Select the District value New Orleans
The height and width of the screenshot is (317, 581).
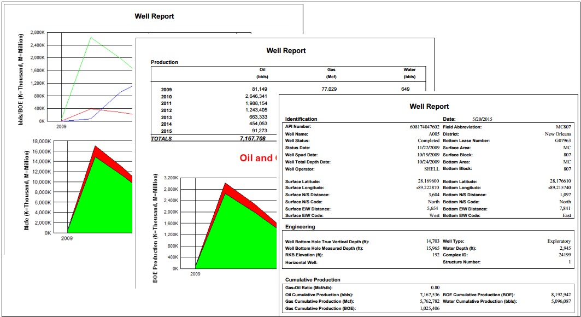[x=558, y=134]
